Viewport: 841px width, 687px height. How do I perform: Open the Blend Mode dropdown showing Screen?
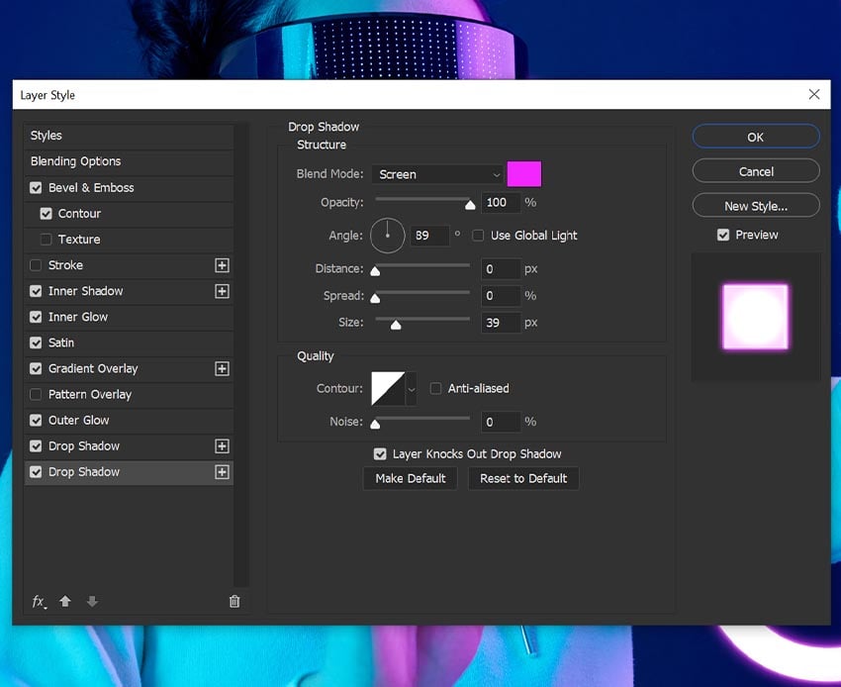(437, 174)
